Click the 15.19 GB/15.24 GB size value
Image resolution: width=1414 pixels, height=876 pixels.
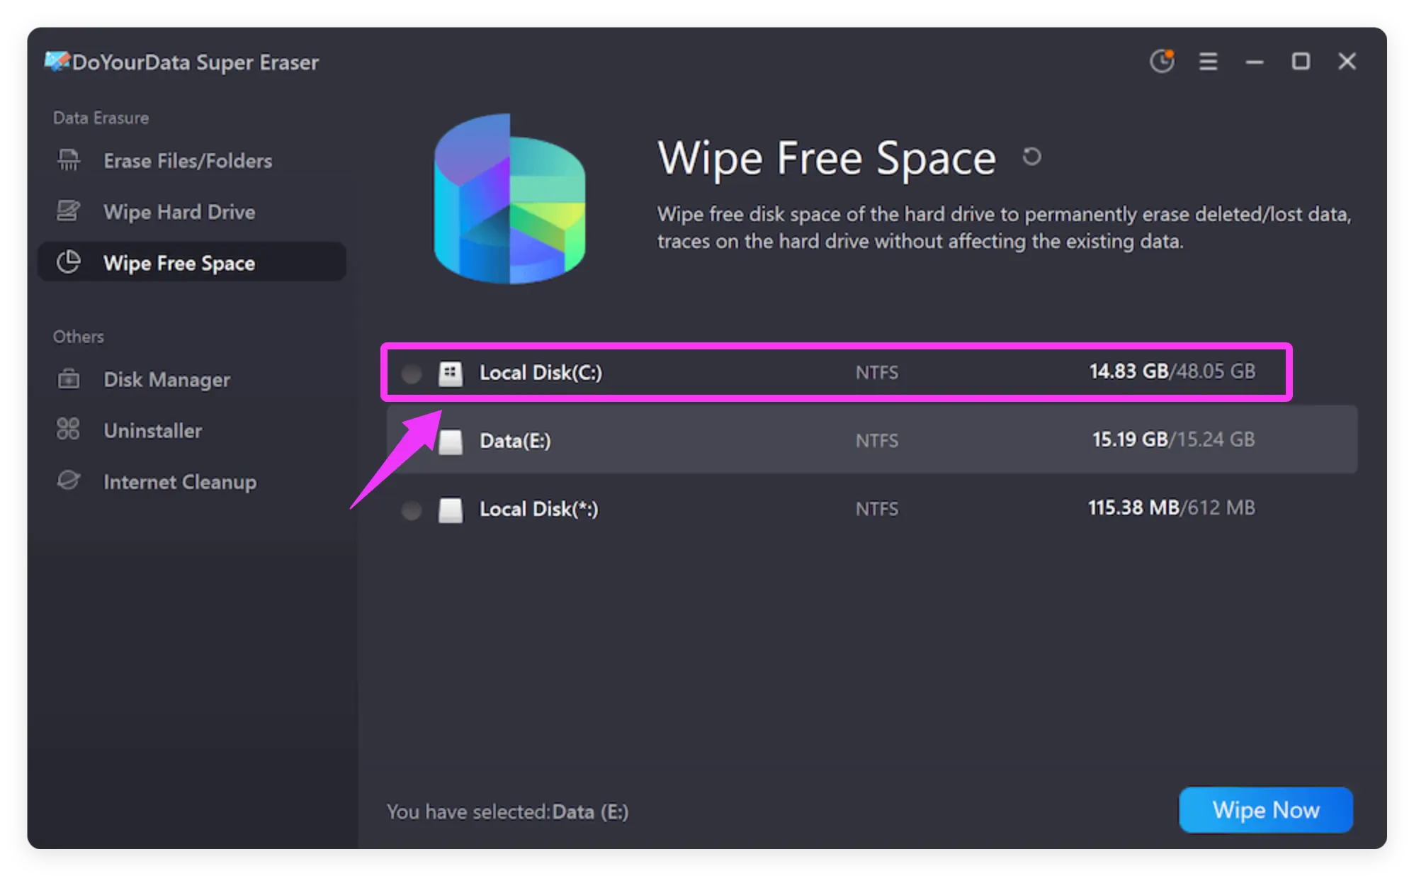1173,439
